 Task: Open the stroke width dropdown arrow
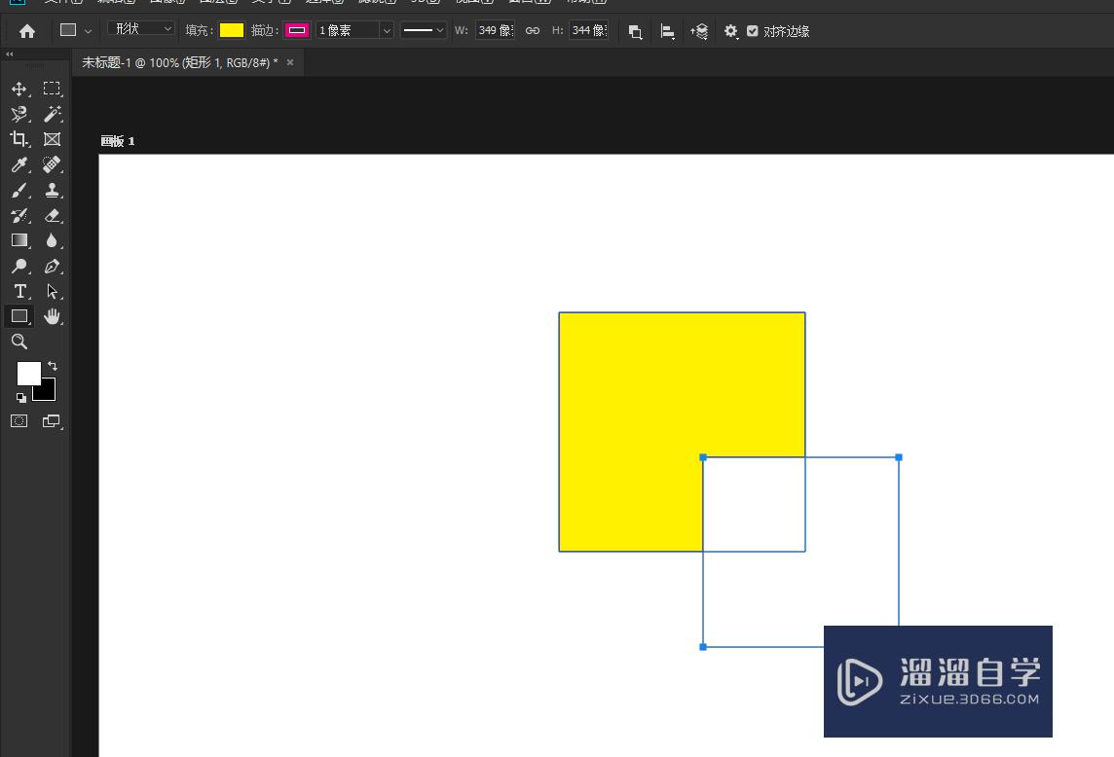(387, 30)
